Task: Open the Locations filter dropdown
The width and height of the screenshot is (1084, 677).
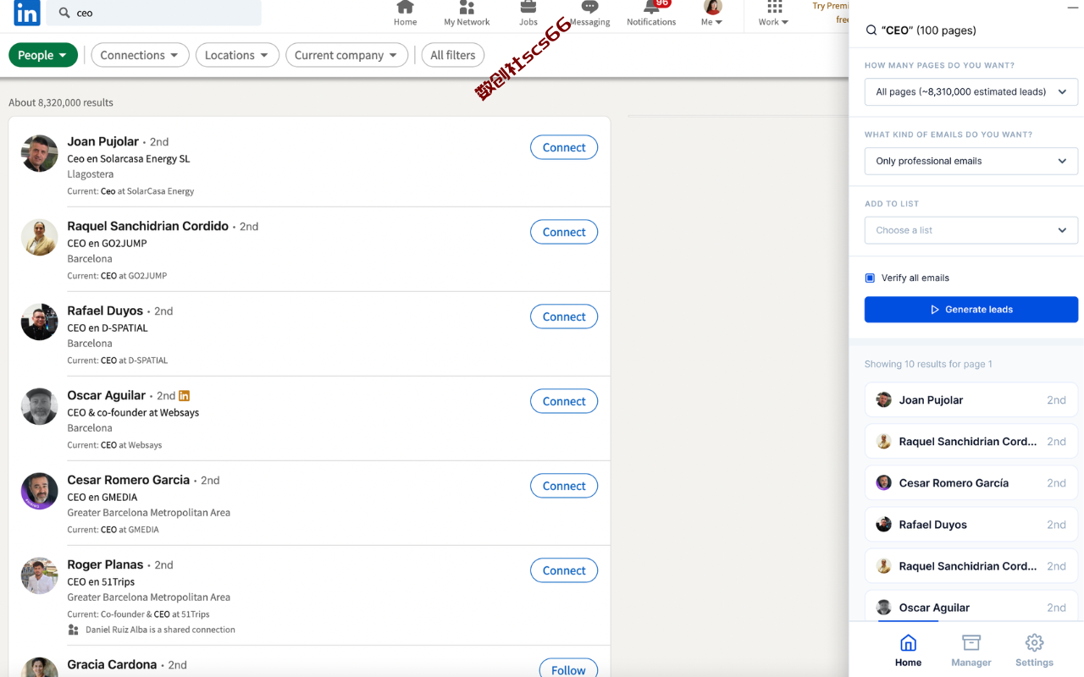Action: pos(237,55)
